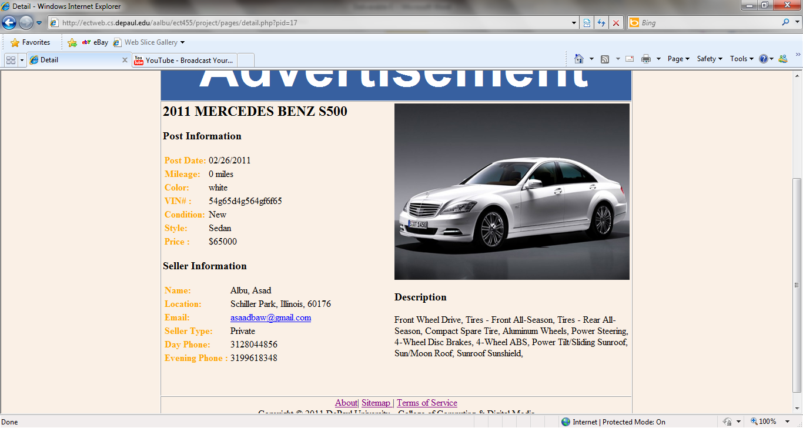This screenshot has height=428, width=803.
Task: Stop loading with the red X icon
Action: tap(616, 23)
